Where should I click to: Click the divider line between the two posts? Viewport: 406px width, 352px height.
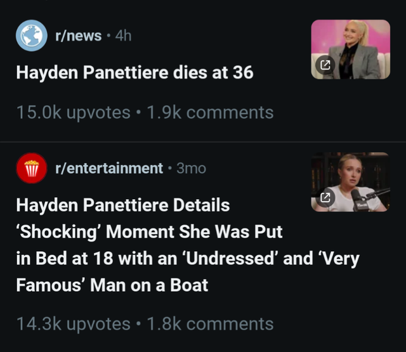203,142
